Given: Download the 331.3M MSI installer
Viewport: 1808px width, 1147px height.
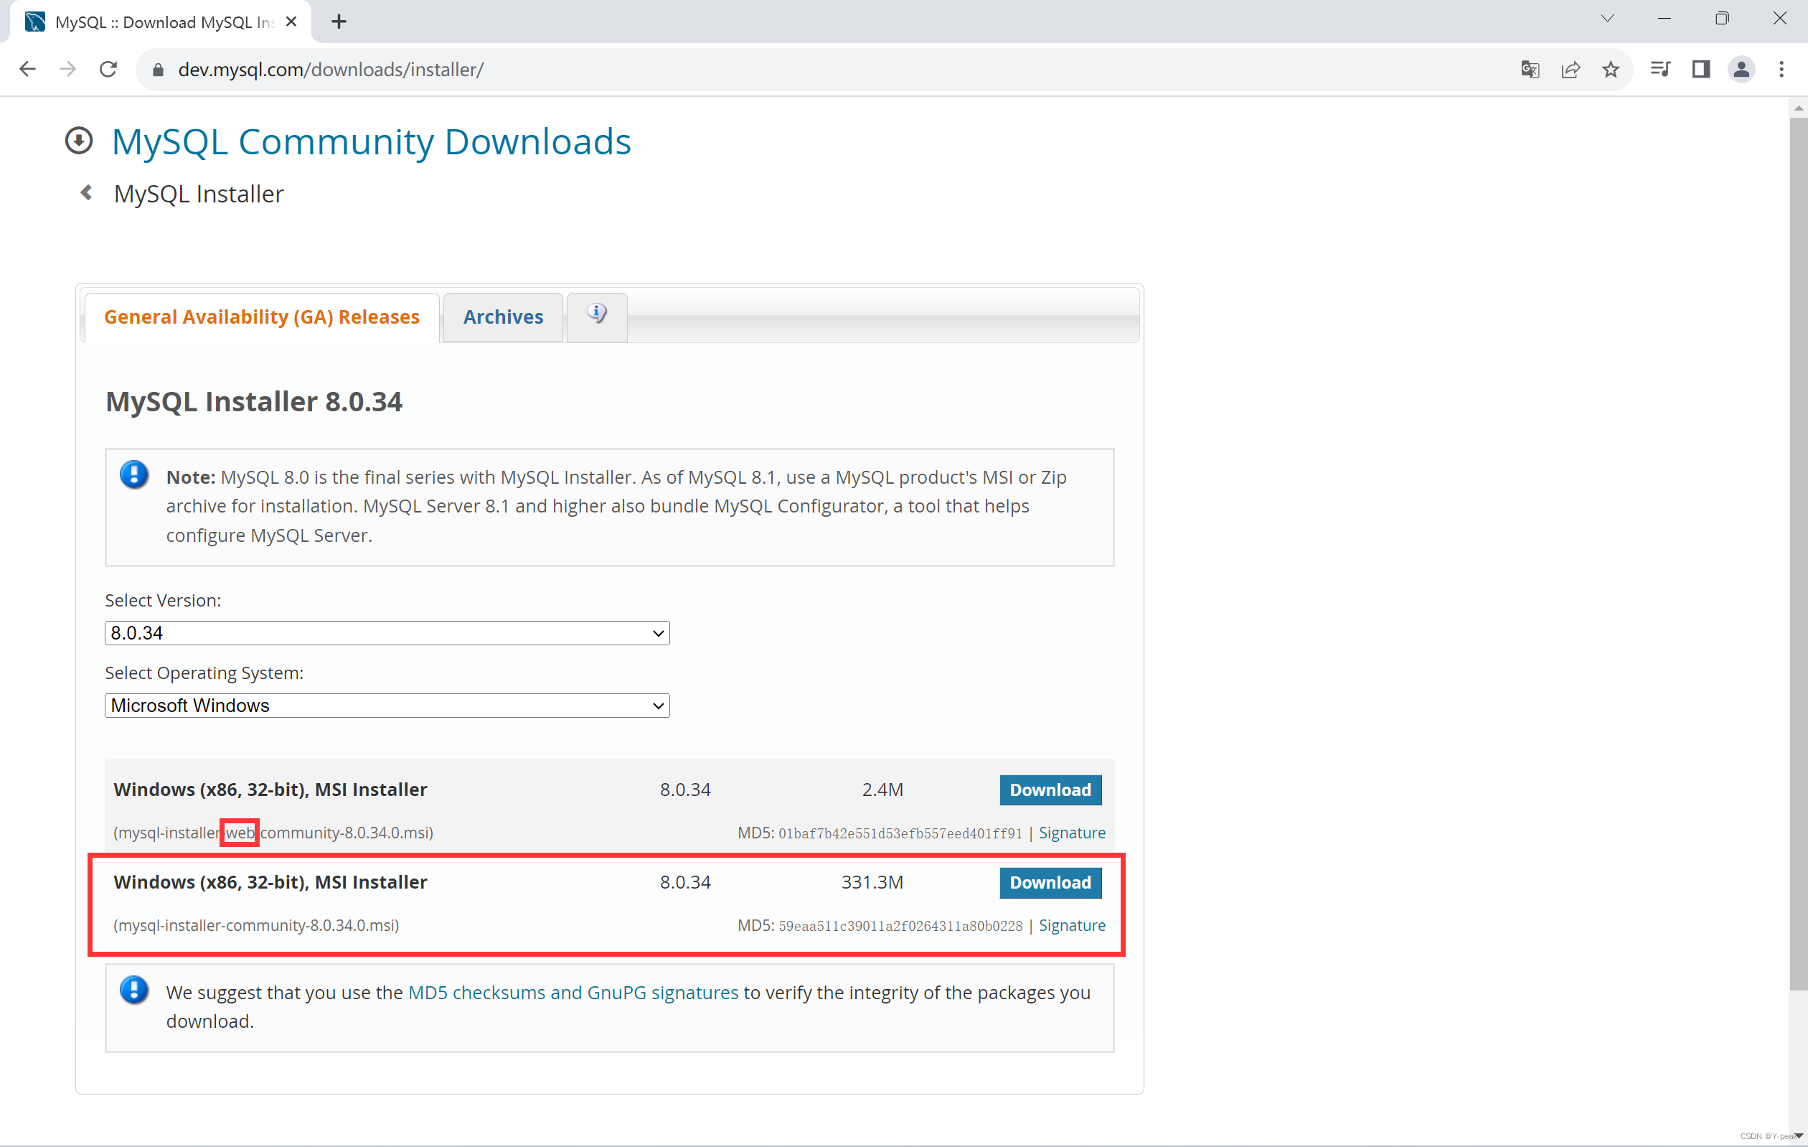Looking at the screenshot, I should coord(1050,883).
